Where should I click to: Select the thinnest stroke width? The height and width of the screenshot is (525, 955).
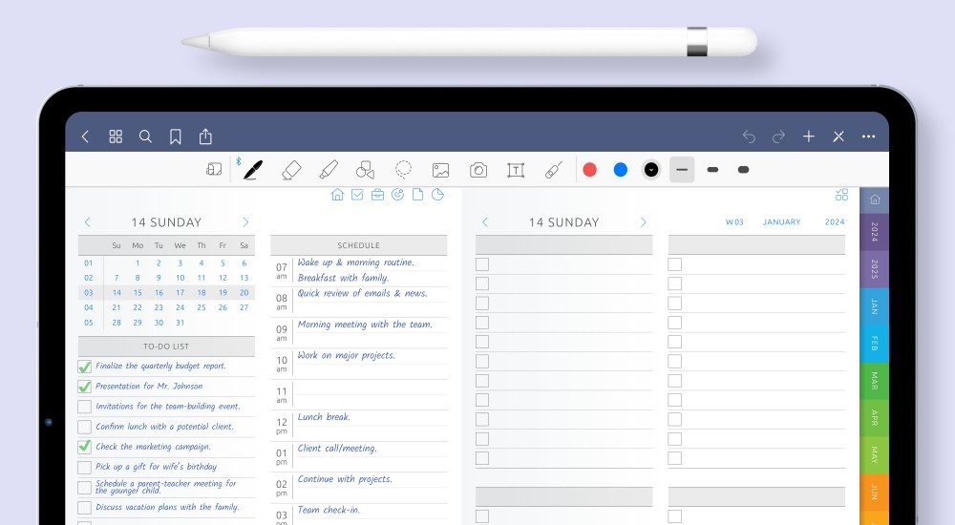[x=682, y=170]
